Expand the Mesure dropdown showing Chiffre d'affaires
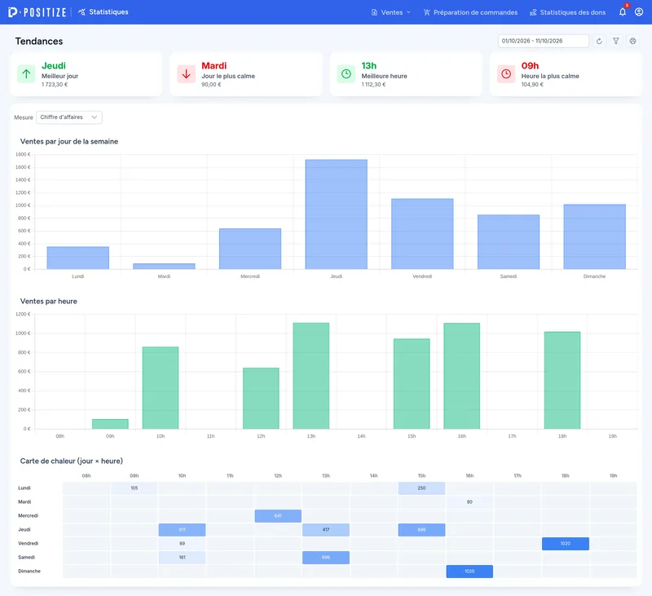This screenshot has height=596, width=652. 69,117
